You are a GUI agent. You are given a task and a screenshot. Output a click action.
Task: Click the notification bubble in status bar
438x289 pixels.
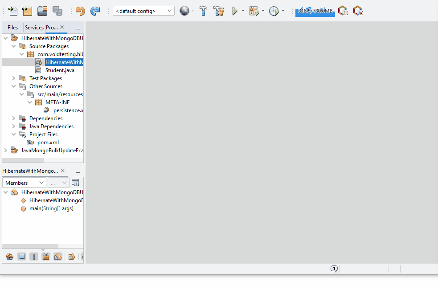pos(334,269)
